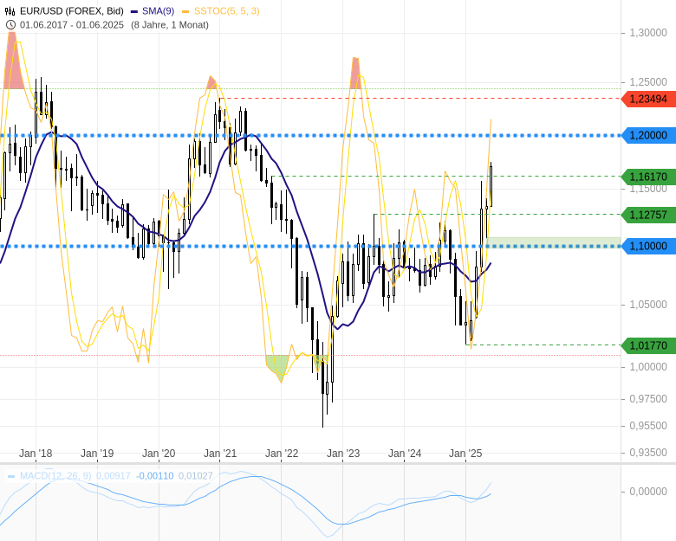Viewport: 676px width, 541px height.
Task: Click the blue 1,10000 price label
Action: pos(648,246)
